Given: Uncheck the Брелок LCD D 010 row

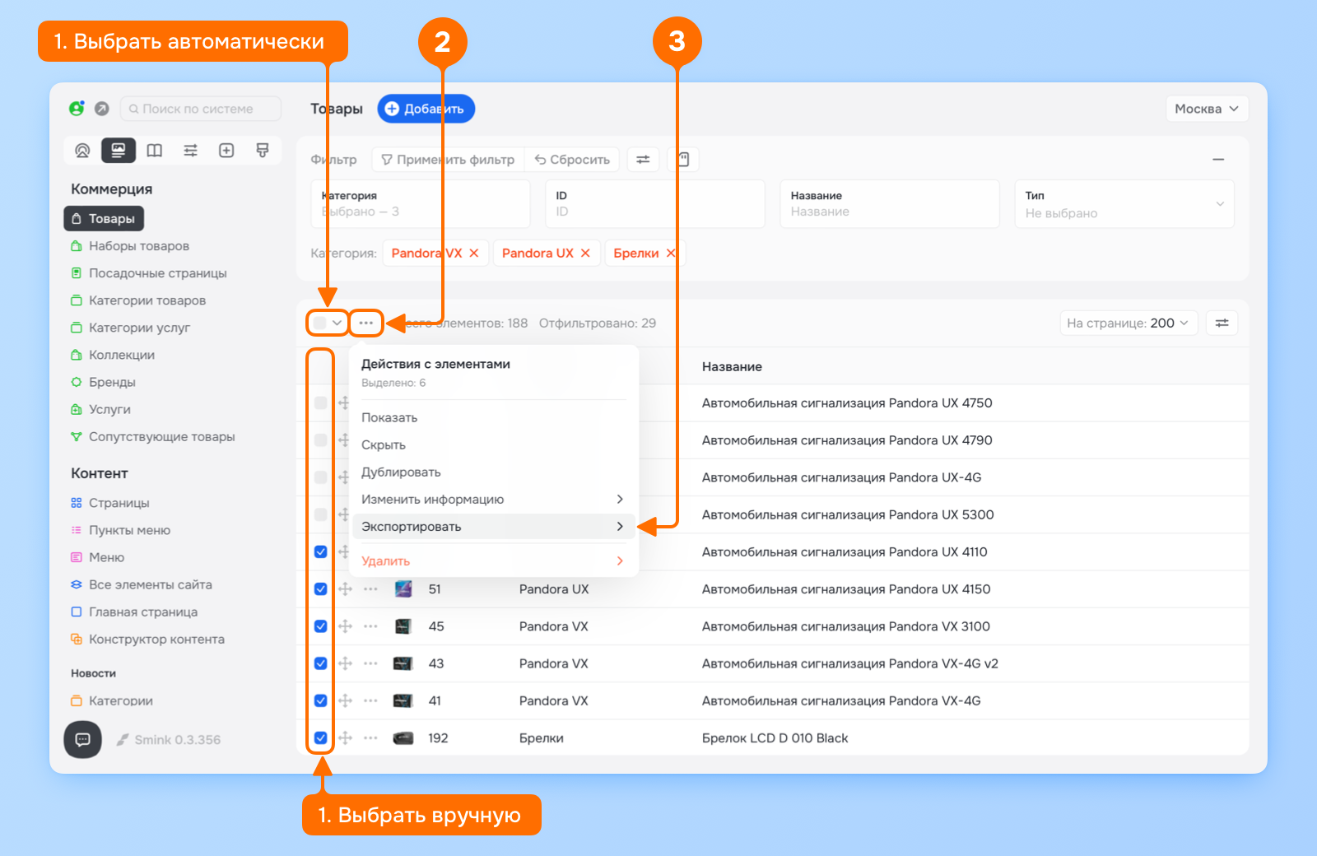Looking at the screenshot, I should pos(321,738).
